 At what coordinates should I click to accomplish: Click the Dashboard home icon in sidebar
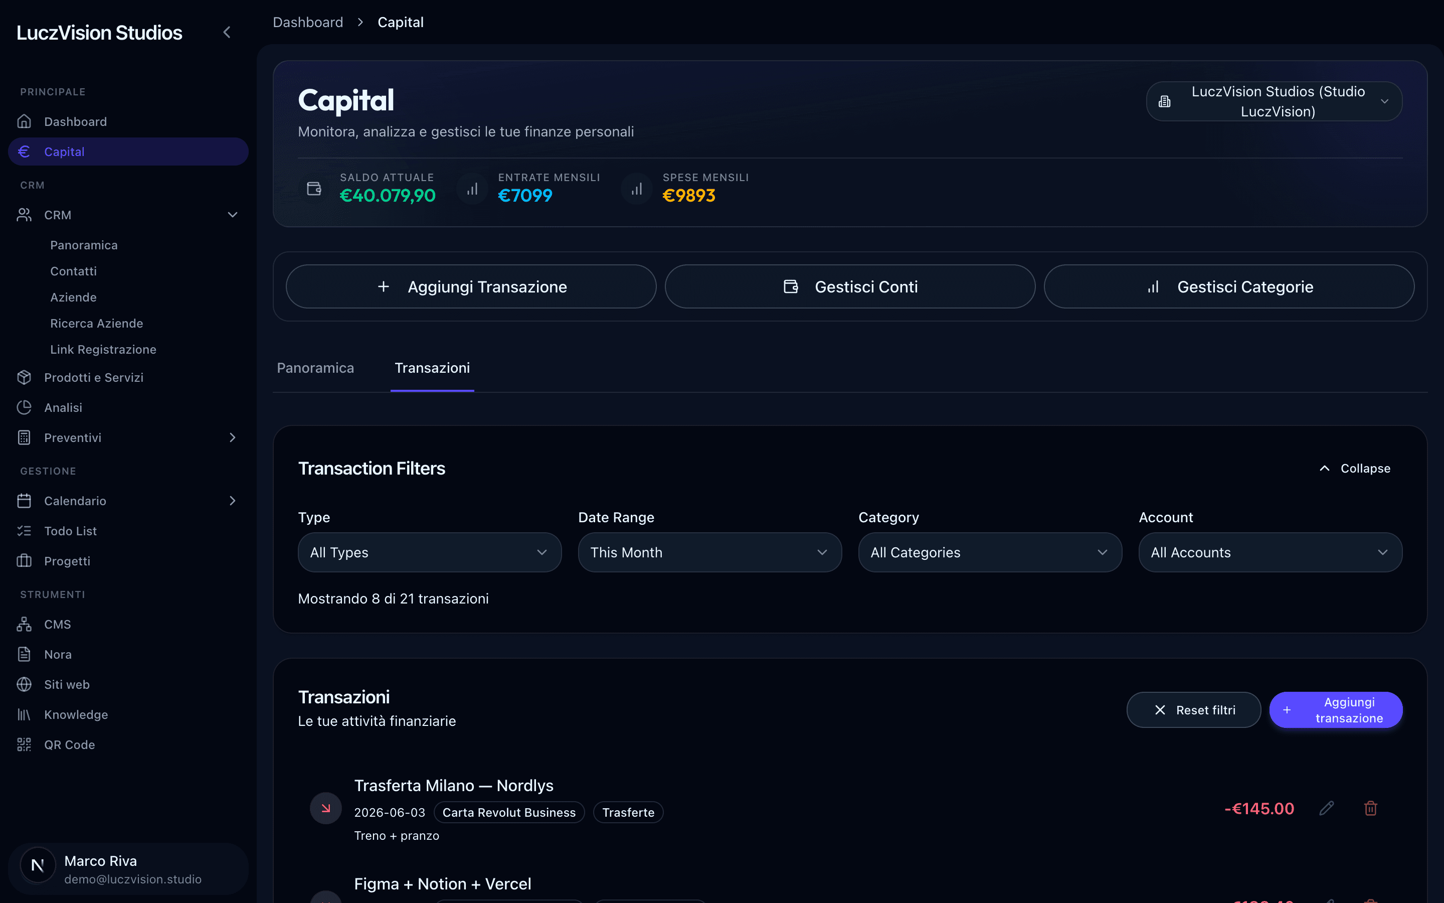pyautogui.click(x=24, y=121)
